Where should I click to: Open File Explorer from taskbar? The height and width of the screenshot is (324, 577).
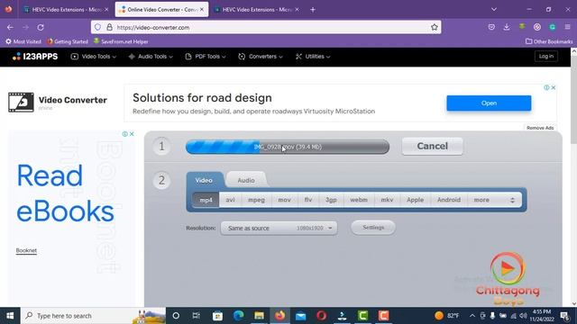259,316
